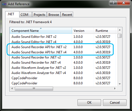Click the scroll up arrow of the list
This screenshot has height=111, width=132.
[x=120, y=30]
